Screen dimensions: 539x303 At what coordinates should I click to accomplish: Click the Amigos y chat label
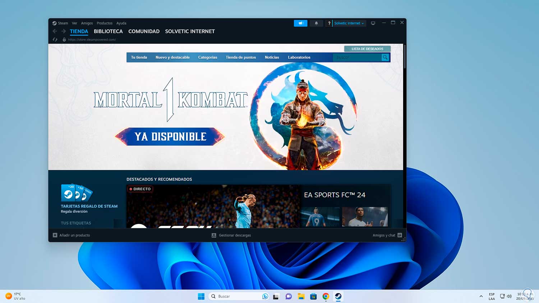click(384, 236)
